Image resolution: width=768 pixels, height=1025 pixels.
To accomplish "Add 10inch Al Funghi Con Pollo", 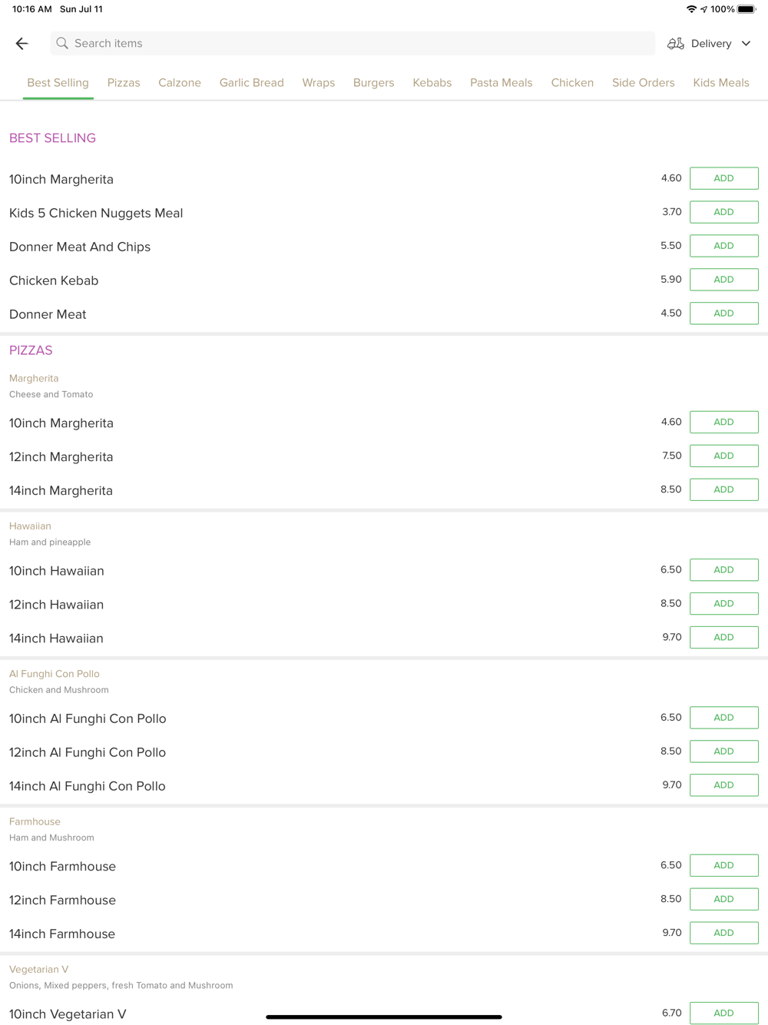I will coord(723,718).
